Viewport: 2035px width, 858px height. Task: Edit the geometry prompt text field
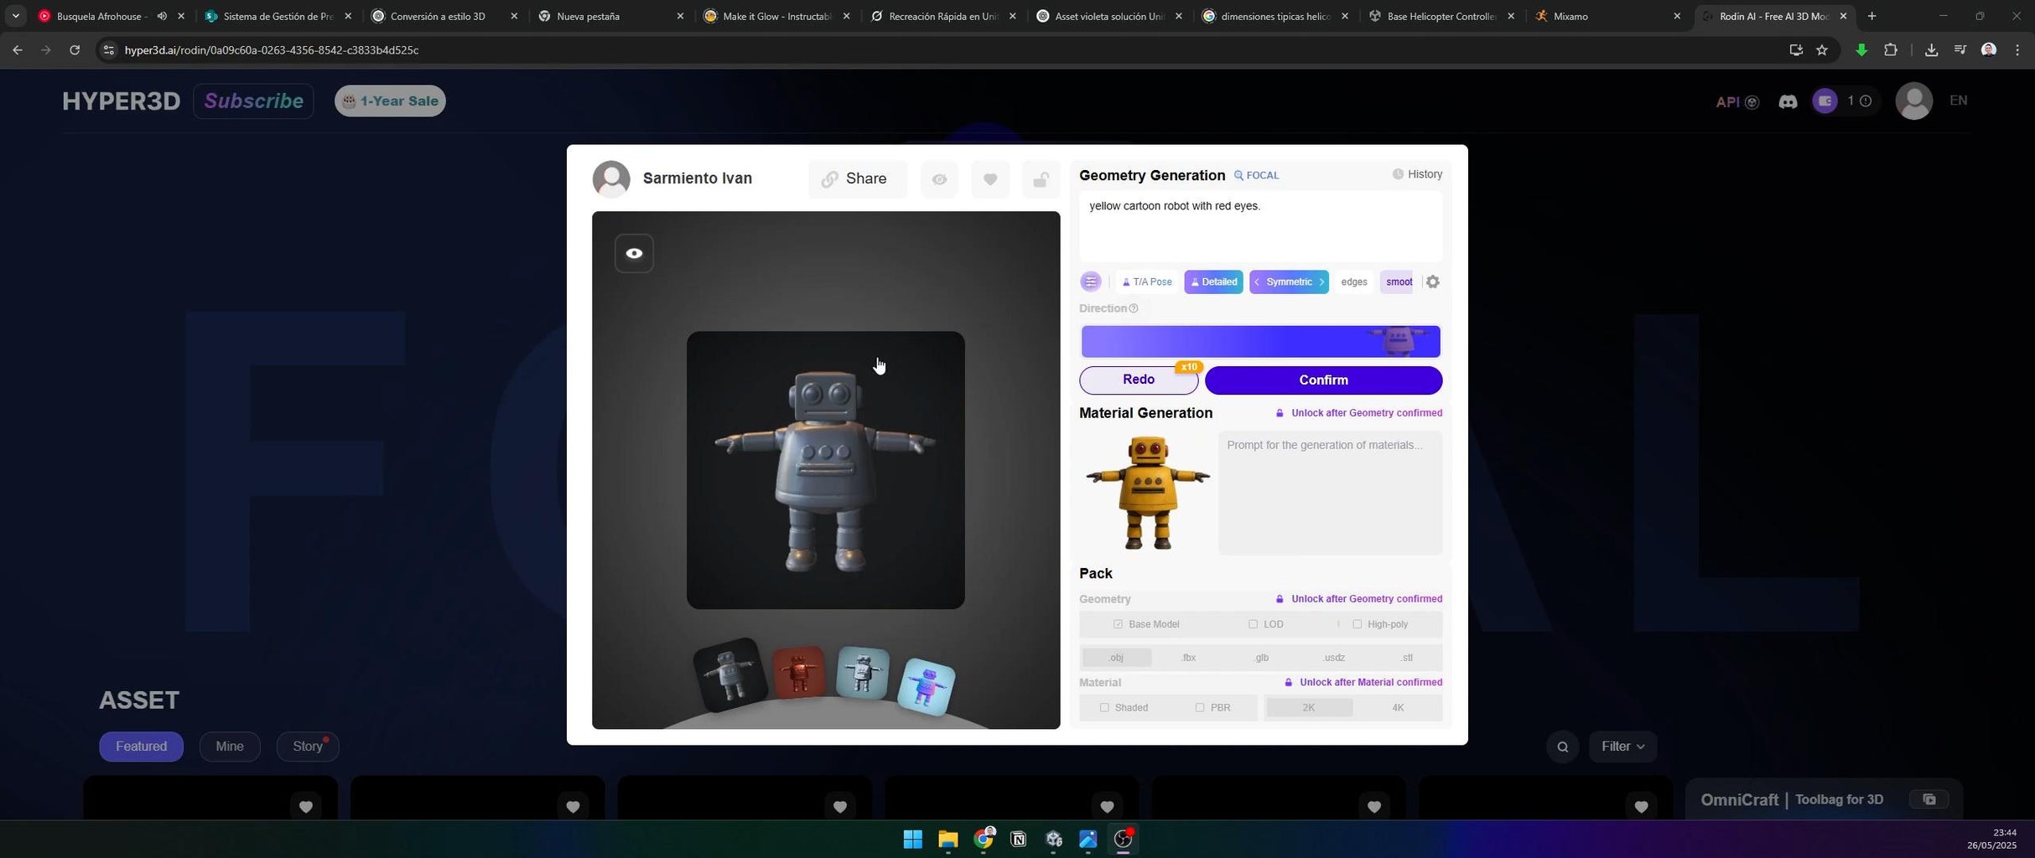(x=1260, y=226)
